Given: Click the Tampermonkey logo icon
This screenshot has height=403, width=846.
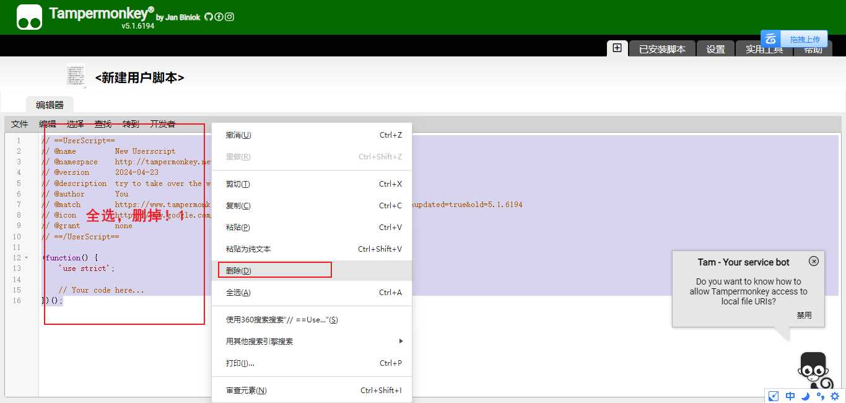Looking at the screenshot, I should click(x=29, y=17).
